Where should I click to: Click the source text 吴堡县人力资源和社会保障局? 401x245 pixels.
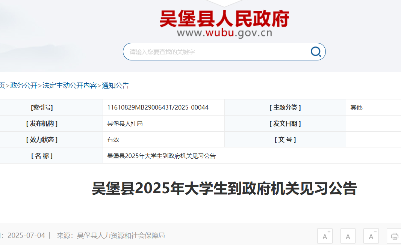[x=121, y=235]
